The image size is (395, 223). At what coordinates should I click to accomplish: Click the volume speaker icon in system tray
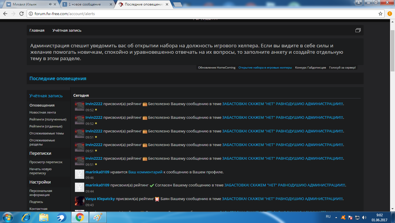364,217
